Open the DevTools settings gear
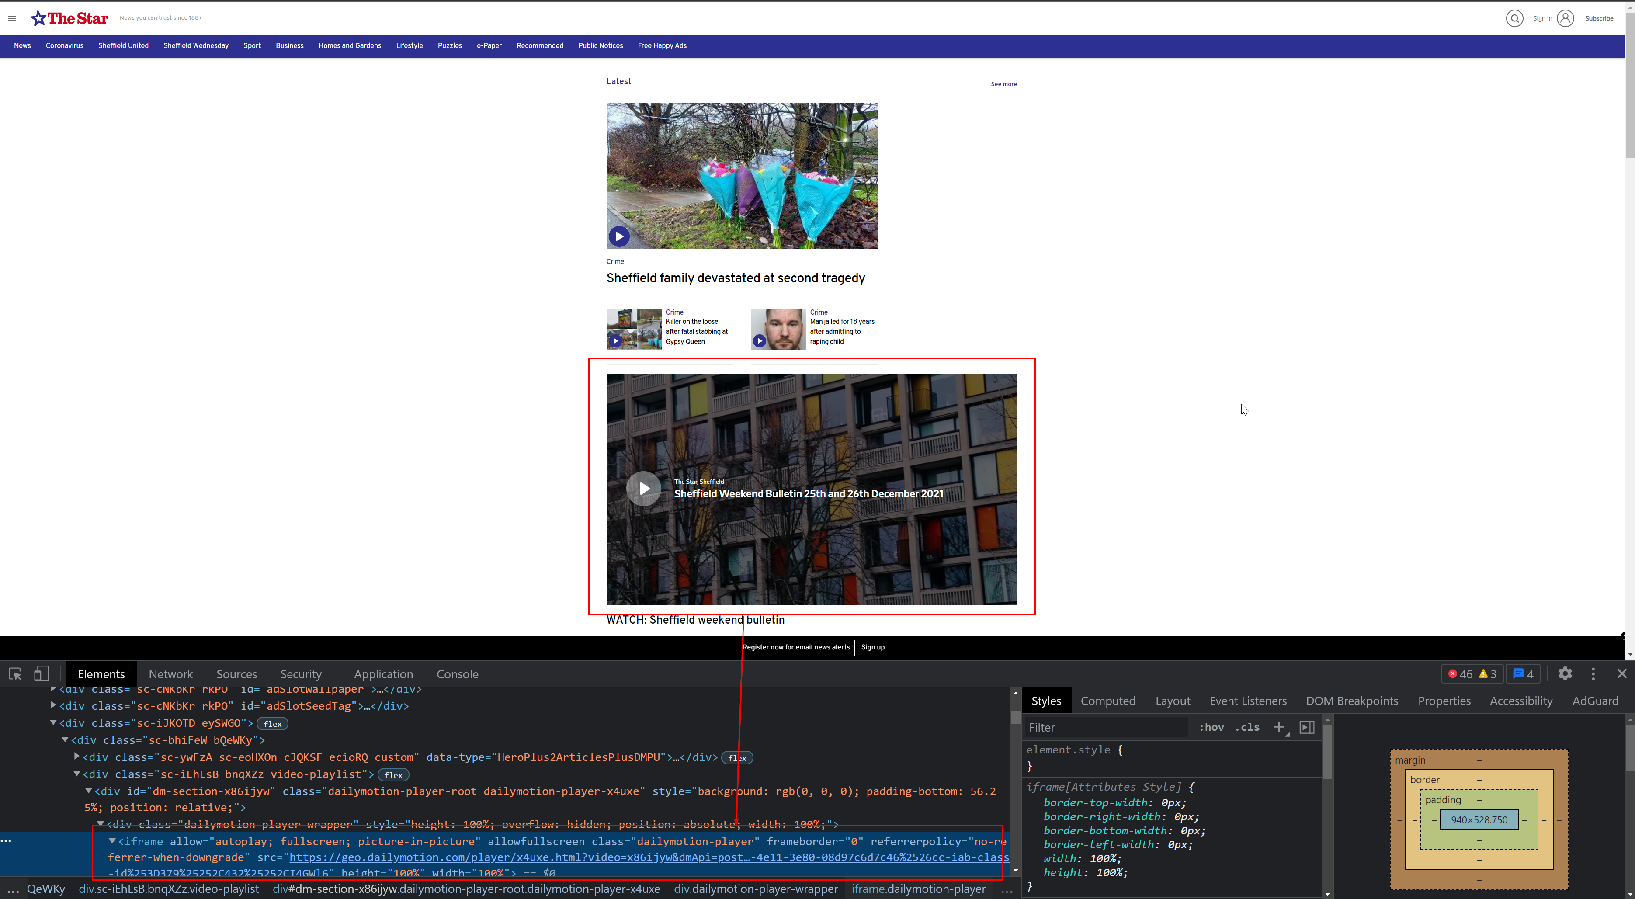Image resolution: width=1635 pixels, height=899 pixels. [1565, 673]
